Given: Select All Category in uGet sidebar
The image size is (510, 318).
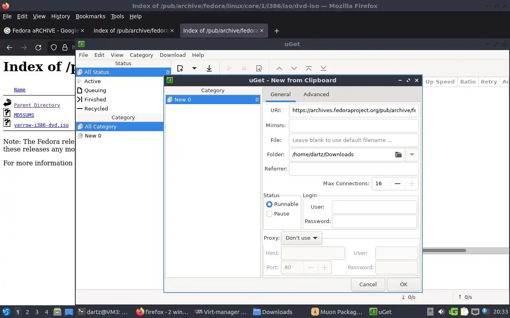Looking at the screenshot, I should pyautogui.click(x=120, y=126).
